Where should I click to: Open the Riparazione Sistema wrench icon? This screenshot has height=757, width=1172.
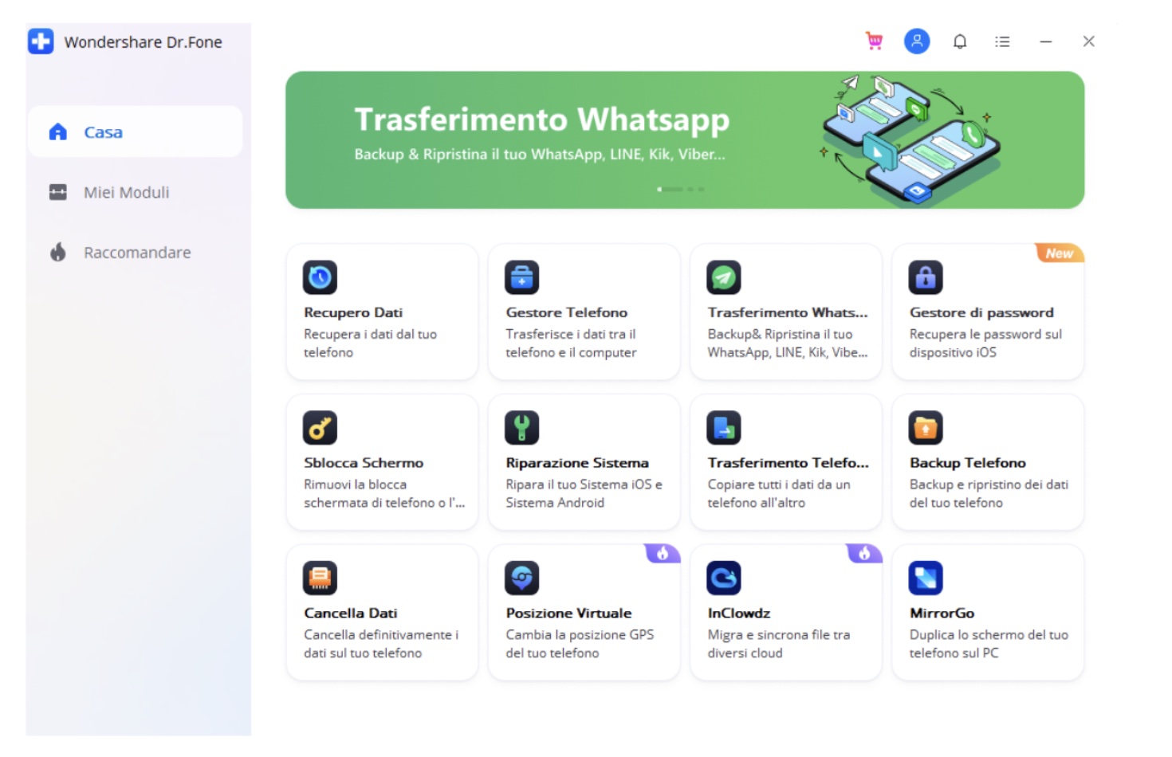pyautogui.click(x=521, y=428)
